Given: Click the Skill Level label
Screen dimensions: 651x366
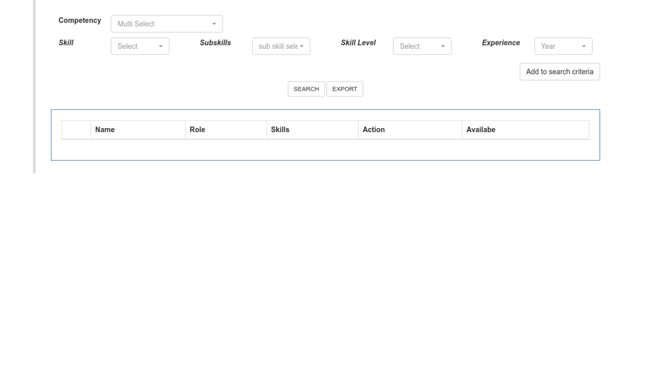Looking at the screenshot, I should tap(358, 43).
